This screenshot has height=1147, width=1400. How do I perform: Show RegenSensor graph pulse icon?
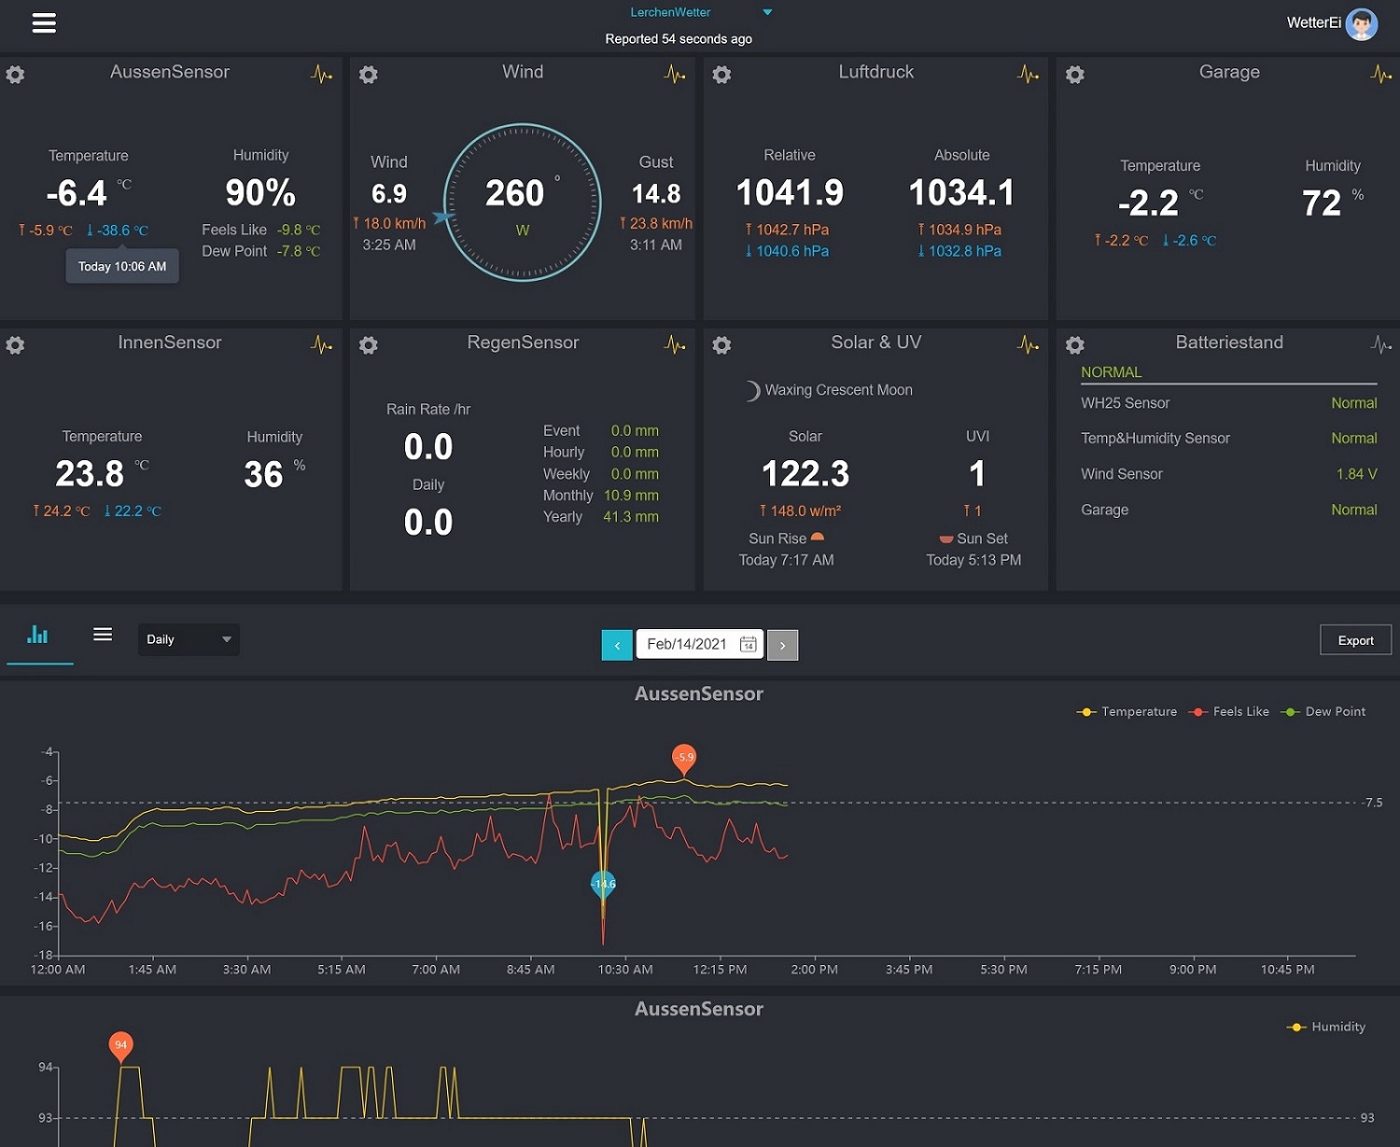(x=675, y=344)
